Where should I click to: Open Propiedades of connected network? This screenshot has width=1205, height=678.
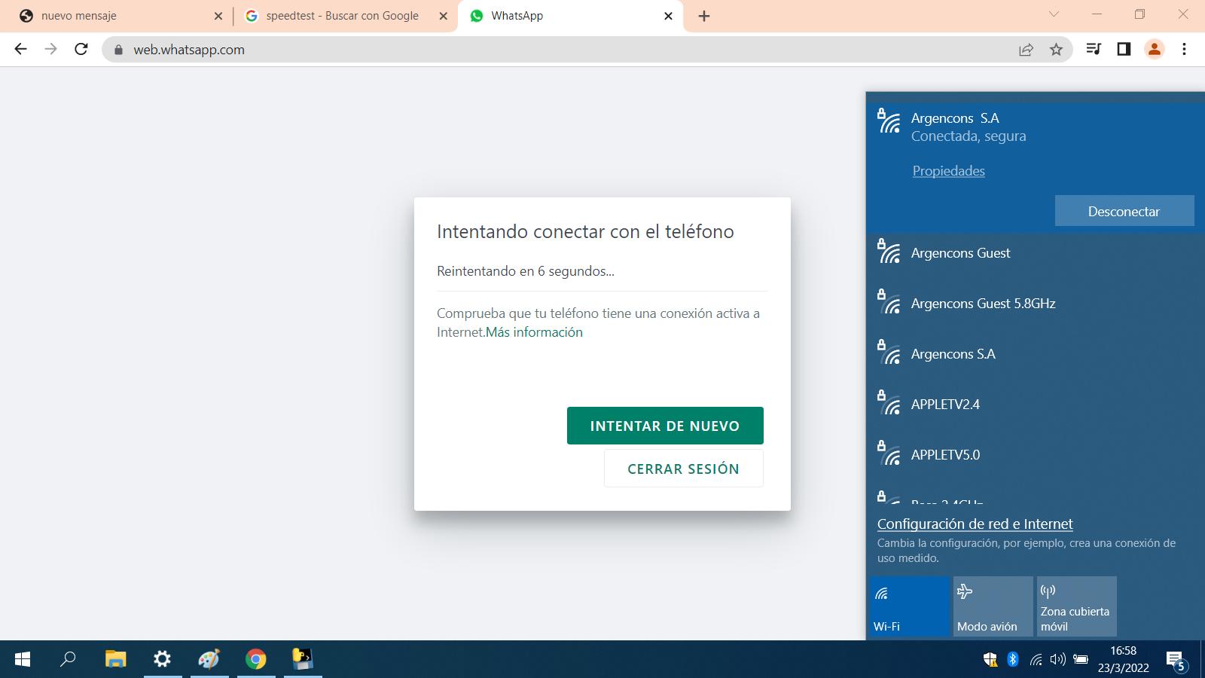click(x=948, y=171)
